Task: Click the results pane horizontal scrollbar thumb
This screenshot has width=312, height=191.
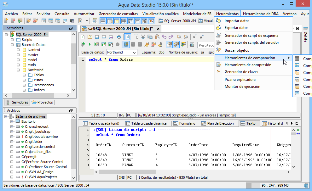Action: click(x=128, y=172)
